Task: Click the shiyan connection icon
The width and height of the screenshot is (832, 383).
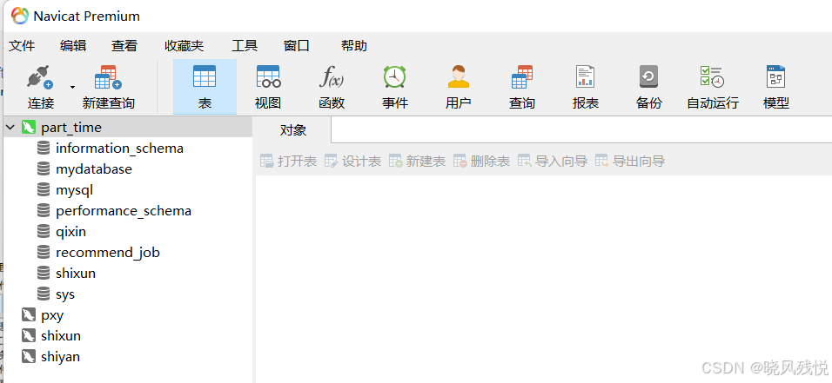Action: pyautogui.click(x=28, y=357)
